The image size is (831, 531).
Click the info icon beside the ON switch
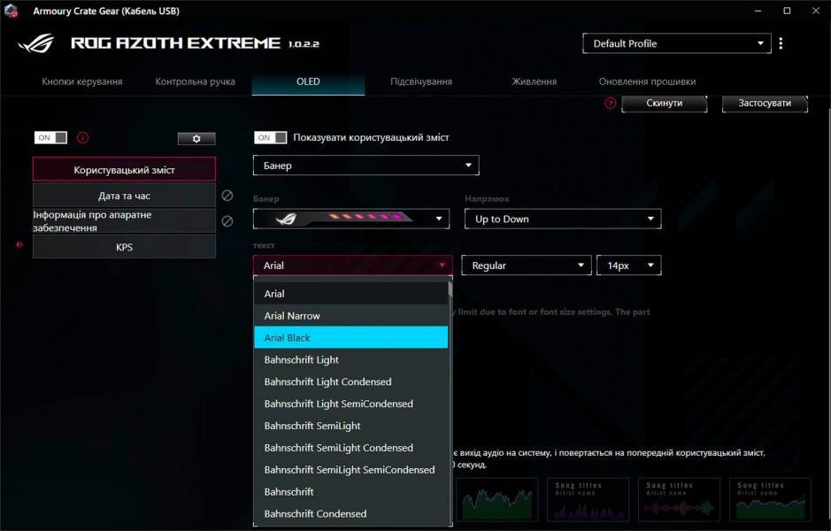click(82, 137)
